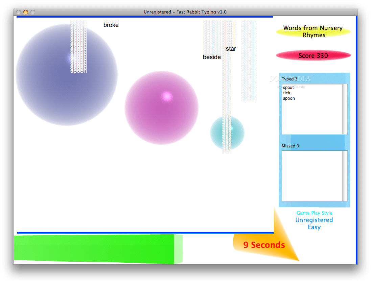Select the falling word 'beside'
The width and height of the screenshot is (371, 283).
click(x=212, y=57)
